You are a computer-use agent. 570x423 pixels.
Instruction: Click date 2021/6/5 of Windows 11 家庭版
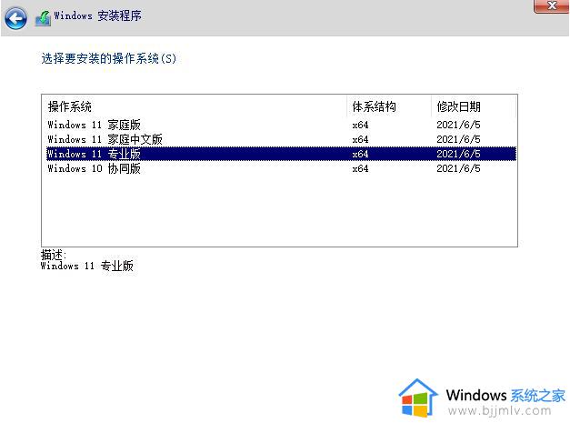click(458, 125)
